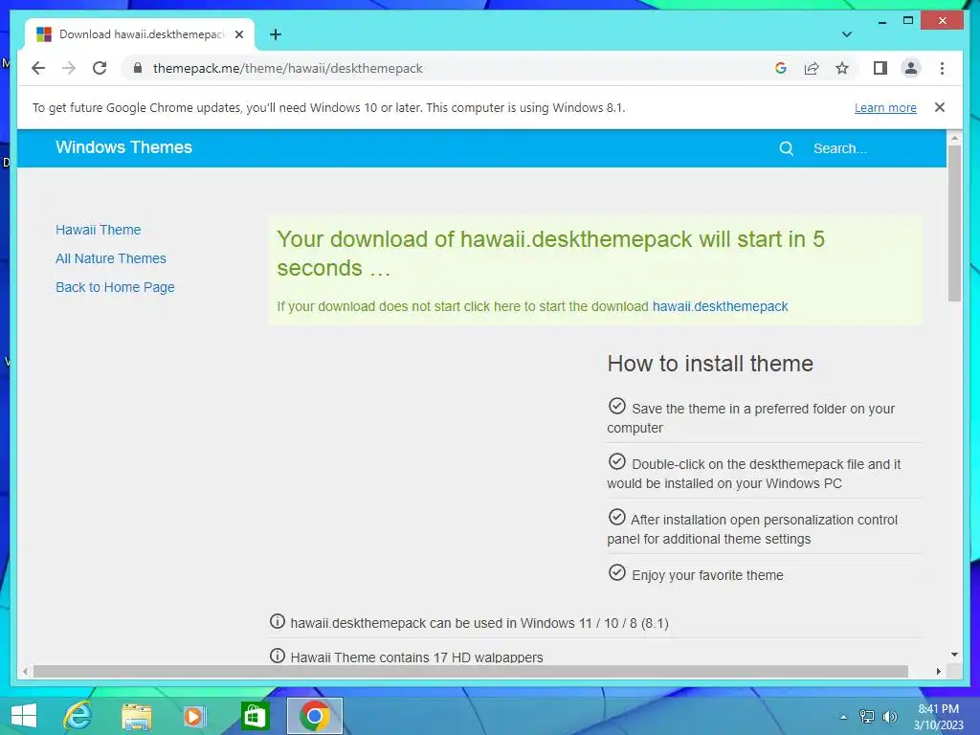Click the 'Double-click on the deskthemepack file' step
Image resolution: width=980 pixels, height=735 pixels.
pos(754,473)
